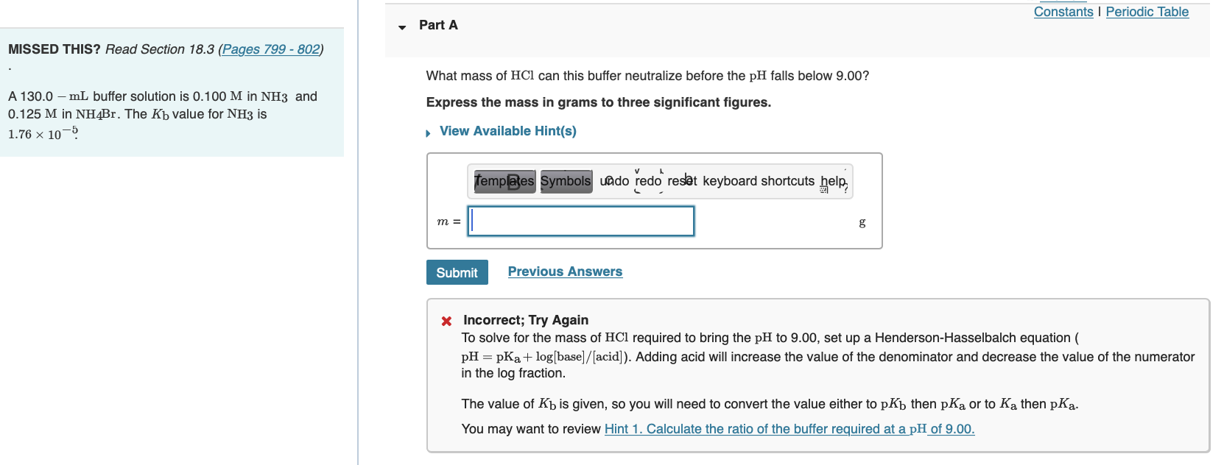Open the Periodic Table link
Image resolution: width=1224 pixels, height=465 pixels.
tap(1147, 12)
